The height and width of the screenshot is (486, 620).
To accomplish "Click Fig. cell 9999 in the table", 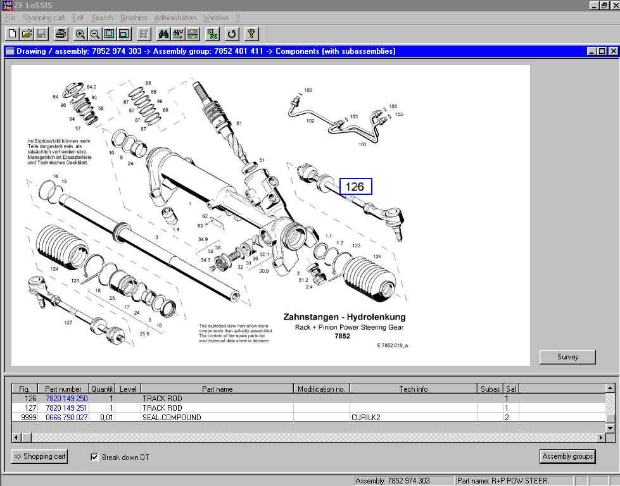I will 25,417.
